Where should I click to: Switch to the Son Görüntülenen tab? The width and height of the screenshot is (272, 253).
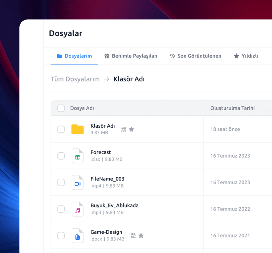(x=195, y=56)
